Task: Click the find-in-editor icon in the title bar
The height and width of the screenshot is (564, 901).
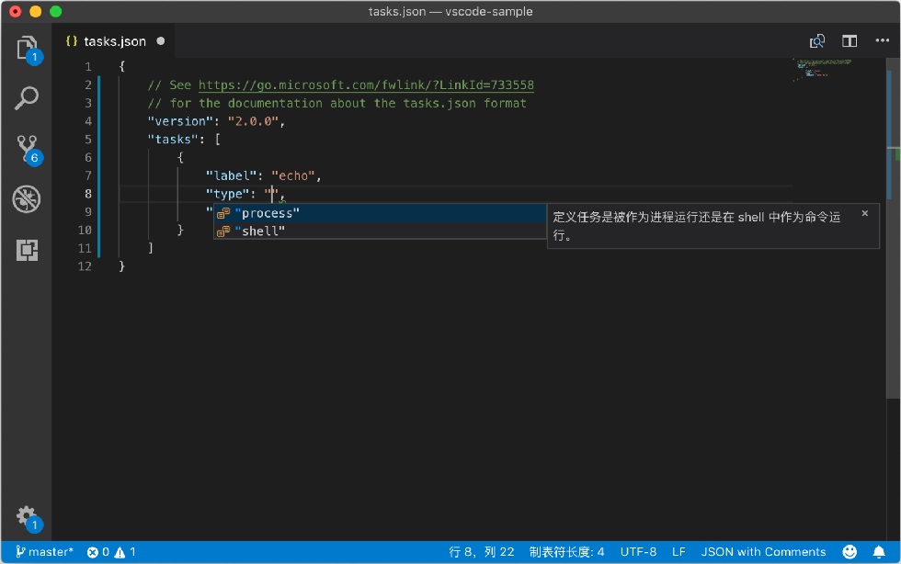Action: [x=816, y=40]
